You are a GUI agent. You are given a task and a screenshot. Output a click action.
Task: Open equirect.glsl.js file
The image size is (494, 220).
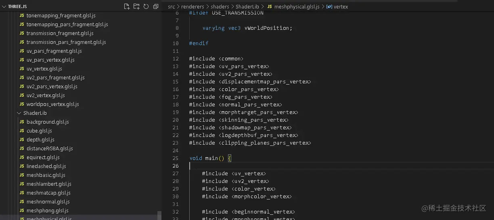(x=43, y=158)
